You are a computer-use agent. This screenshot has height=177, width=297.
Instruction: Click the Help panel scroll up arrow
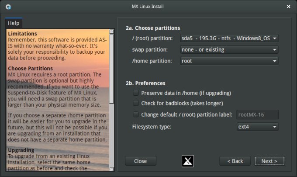pos(111,31)
